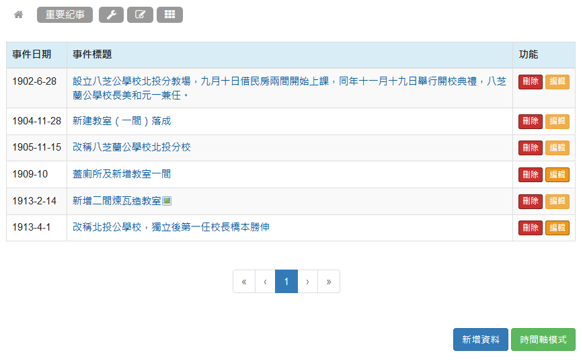This screenshot has height=361, width=583.
Task: Open the grid view icon button
Action: tap(169, 15)
